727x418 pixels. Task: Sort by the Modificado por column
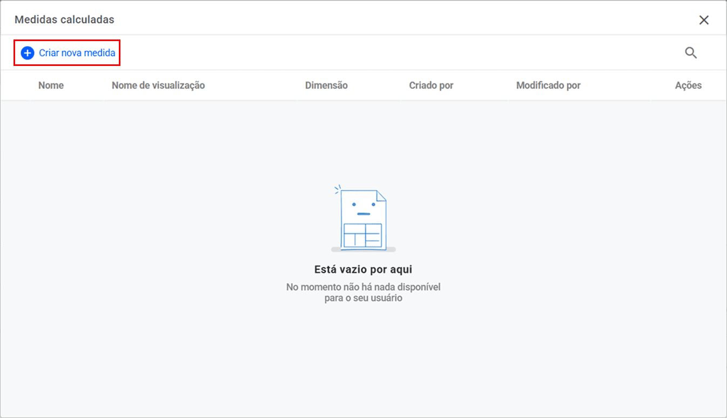point(548,85)
